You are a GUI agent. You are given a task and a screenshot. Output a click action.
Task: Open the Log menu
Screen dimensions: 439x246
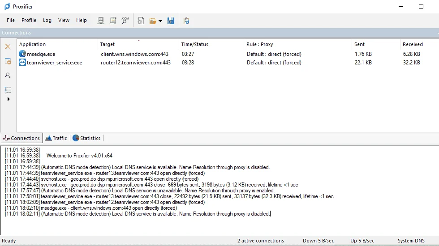(47, 20)
